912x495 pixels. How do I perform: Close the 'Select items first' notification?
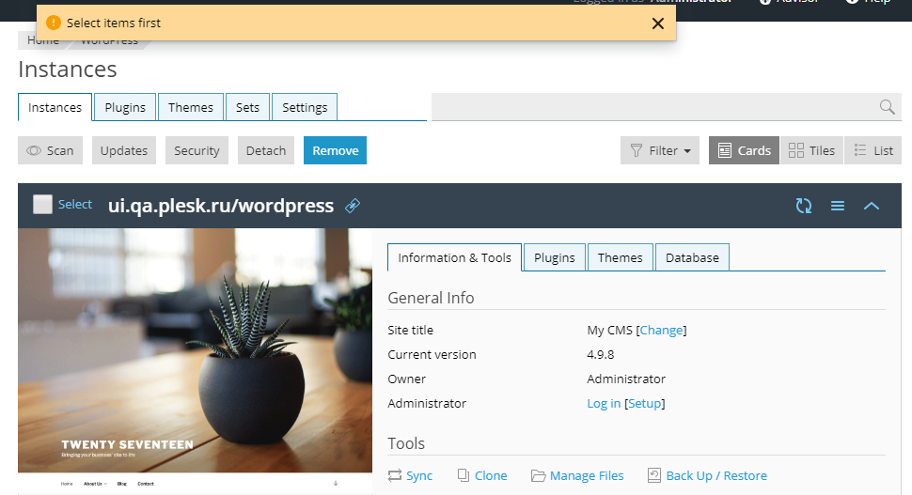coord(658,23)
